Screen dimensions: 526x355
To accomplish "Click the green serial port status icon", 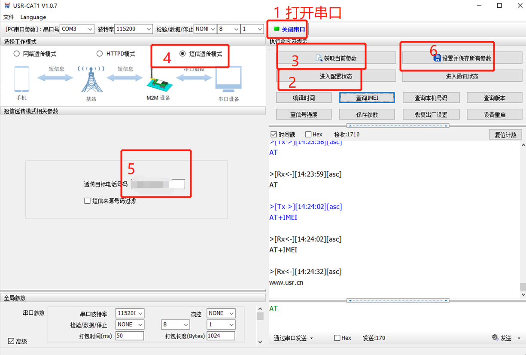I will coord(276,29).
